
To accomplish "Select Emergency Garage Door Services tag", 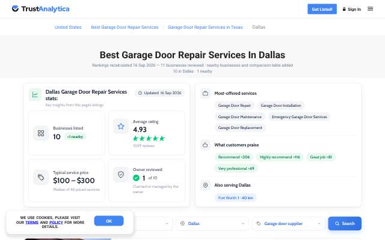I will (x=300, y=117).
